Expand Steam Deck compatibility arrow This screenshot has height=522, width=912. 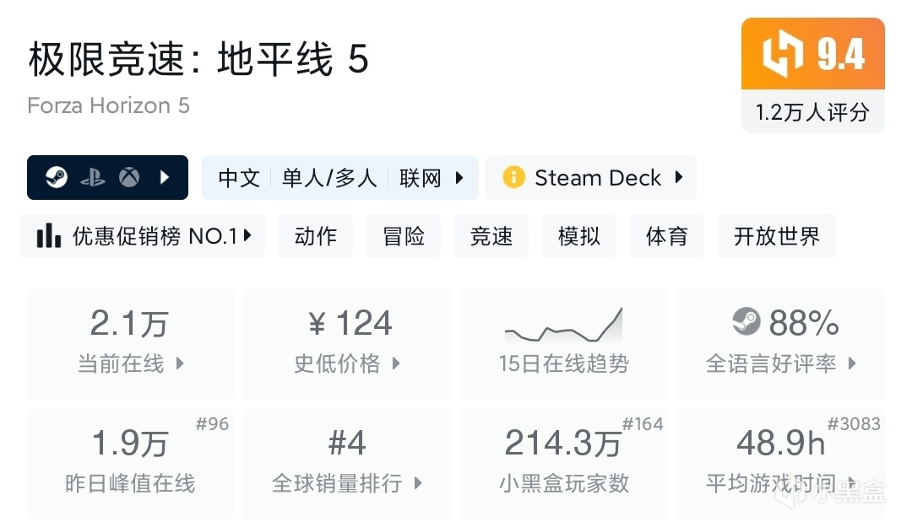click(x=679, y=177)
